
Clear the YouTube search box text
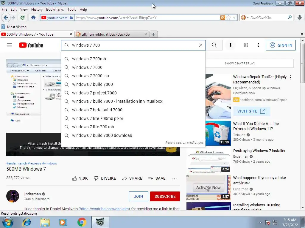(x=200, y=45)
